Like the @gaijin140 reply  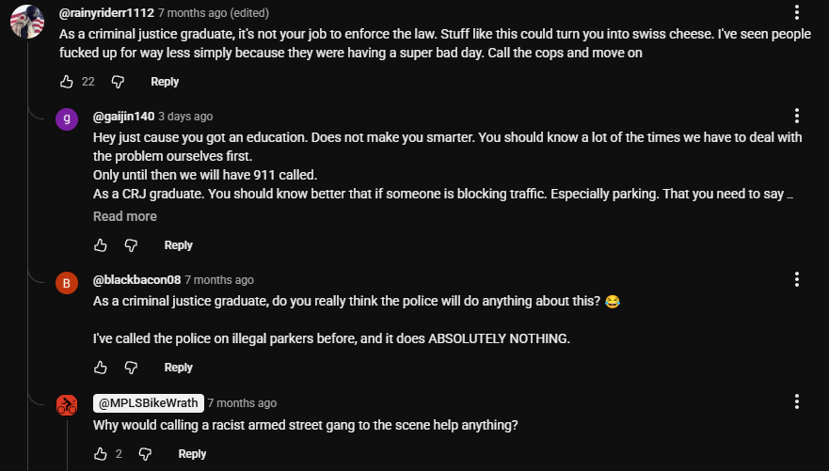tap(101, 245)
